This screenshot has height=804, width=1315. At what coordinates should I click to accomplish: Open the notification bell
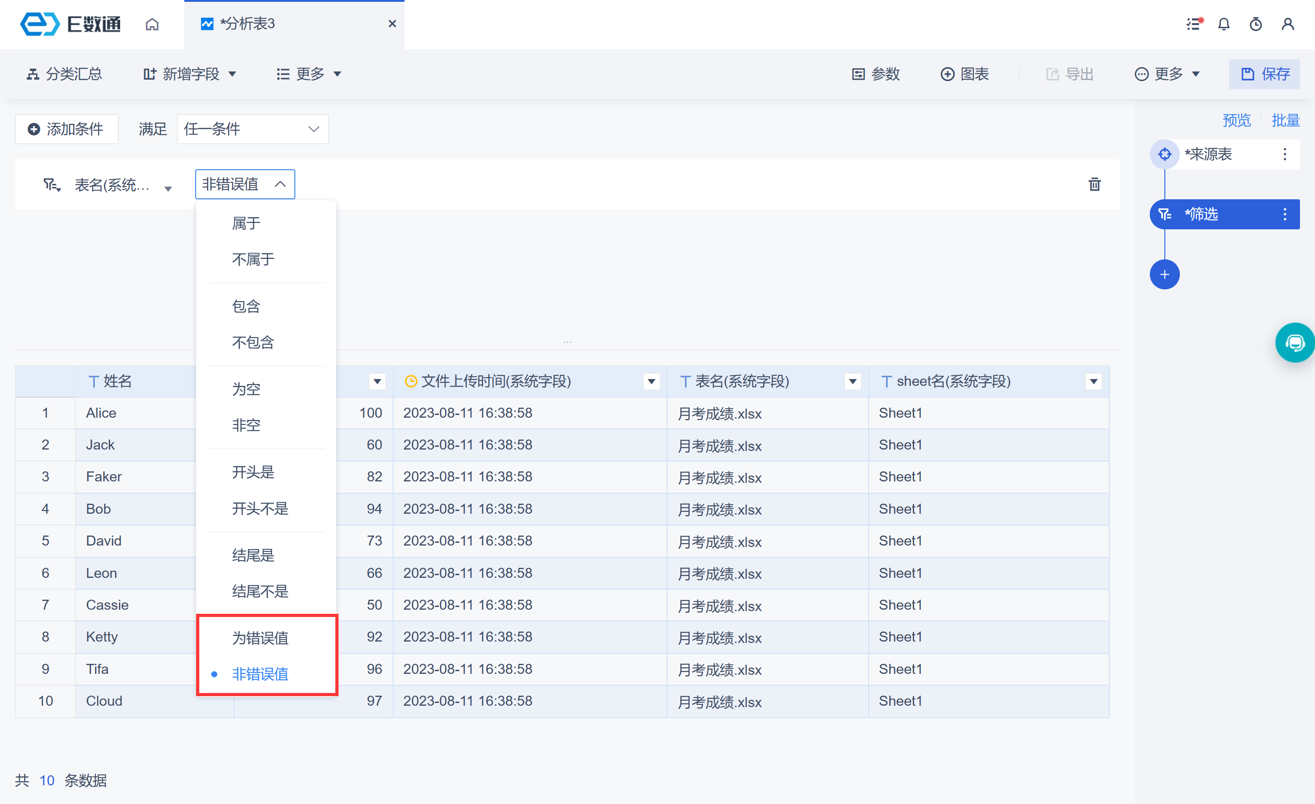pyautogui.click(x=1224, y=24)
